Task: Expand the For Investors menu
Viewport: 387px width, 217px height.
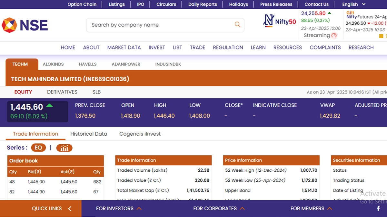Action: (x=119, y=209)
